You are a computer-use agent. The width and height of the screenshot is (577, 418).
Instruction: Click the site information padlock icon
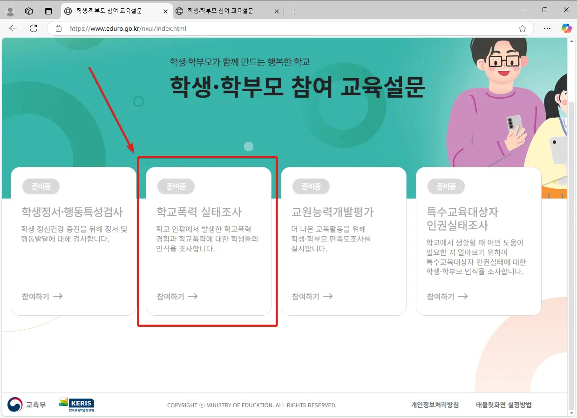pyautogui.click(x=58, y=28)
